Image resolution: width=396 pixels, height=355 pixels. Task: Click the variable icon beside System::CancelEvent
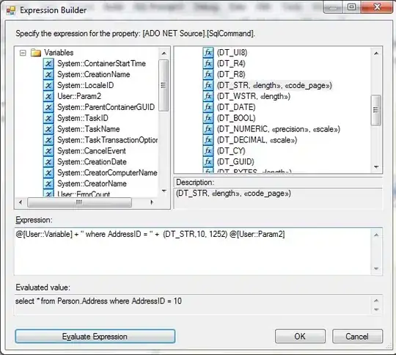[48, 151]
